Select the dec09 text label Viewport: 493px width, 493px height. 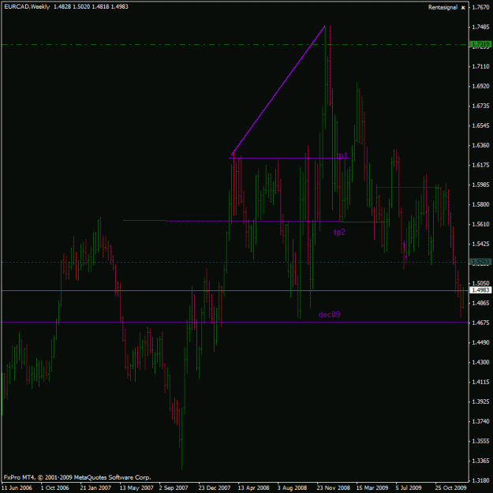click(x=329, y=315)
